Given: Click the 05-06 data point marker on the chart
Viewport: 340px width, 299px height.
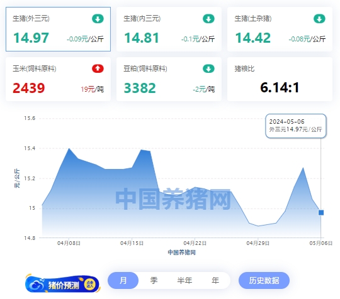Looking at the screenshot, I should [321, 213].
